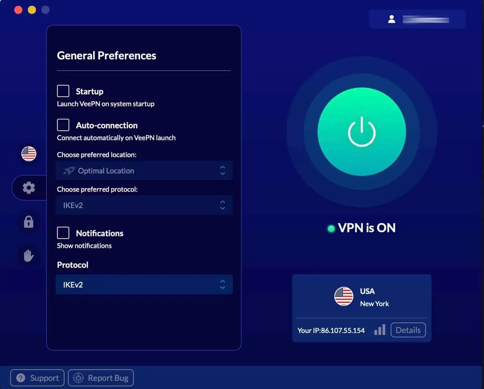Open the Protocol dropdown below Protocol heading
Screen dimensions: 484x389
(144, 284)
